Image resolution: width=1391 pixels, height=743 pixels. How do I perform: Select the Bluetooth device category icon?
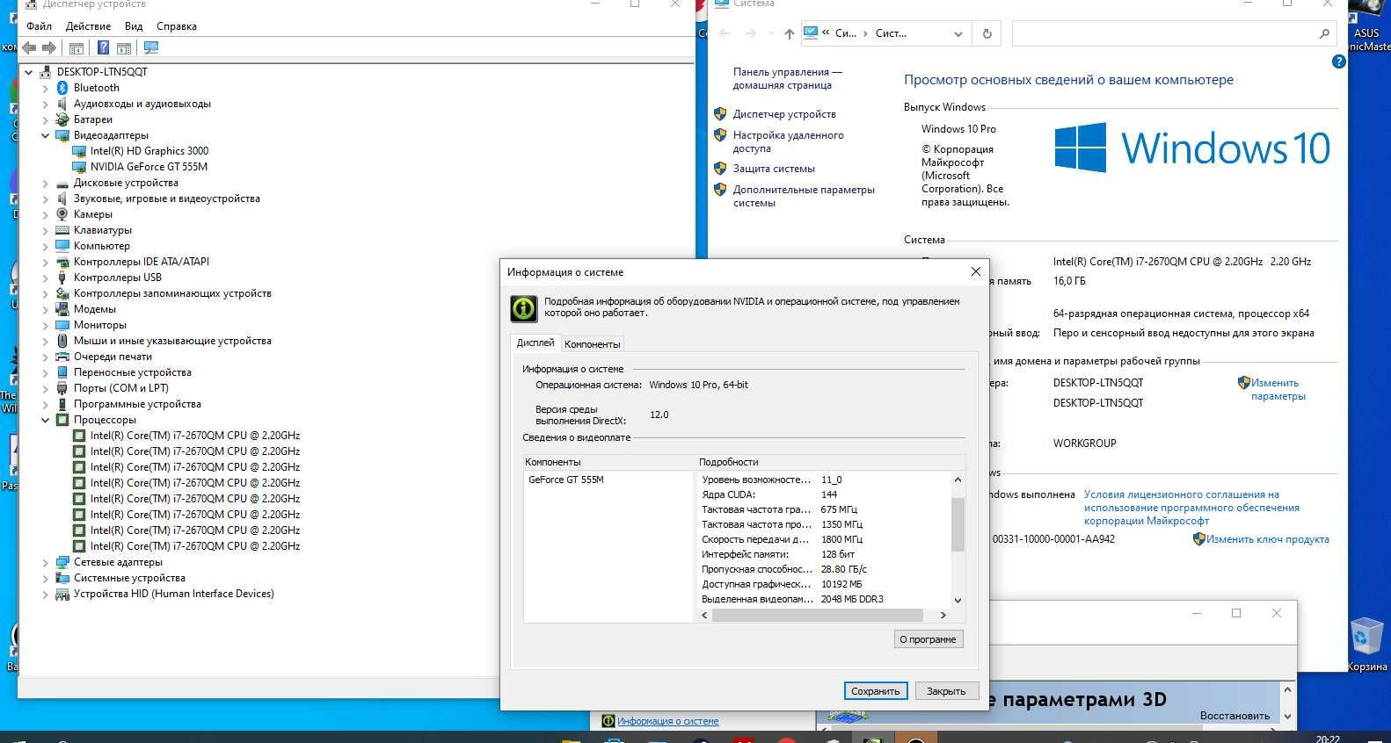(62, 88)
